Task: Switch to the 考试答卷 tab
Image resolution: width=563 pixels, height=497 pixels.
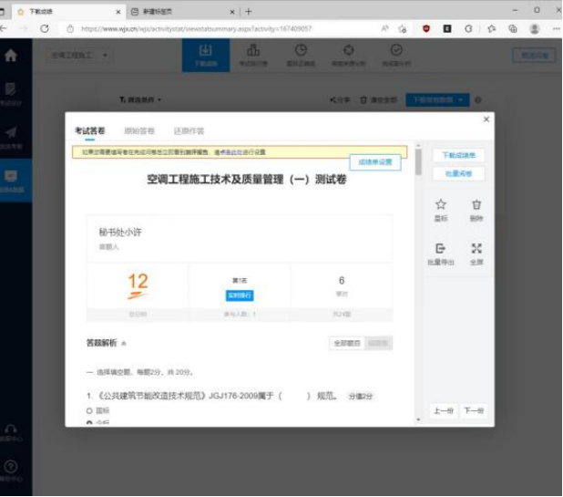Action: pos(90,130)
